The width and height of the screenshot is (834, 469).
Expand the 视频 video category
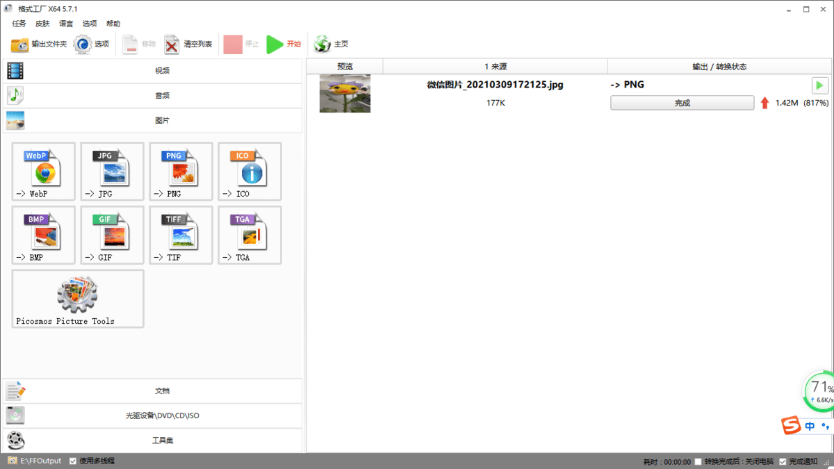pyautogui.click(x=162, y=70)
